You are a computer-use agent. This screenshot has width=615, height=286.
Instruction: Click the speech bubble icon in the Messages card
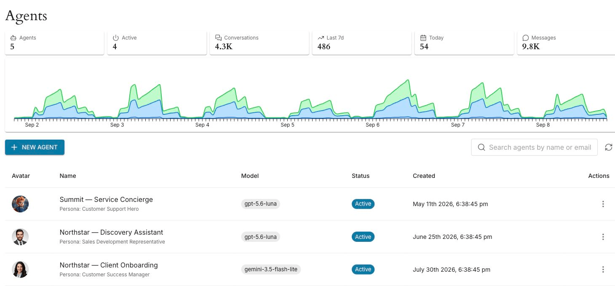[x=526, y=38]
